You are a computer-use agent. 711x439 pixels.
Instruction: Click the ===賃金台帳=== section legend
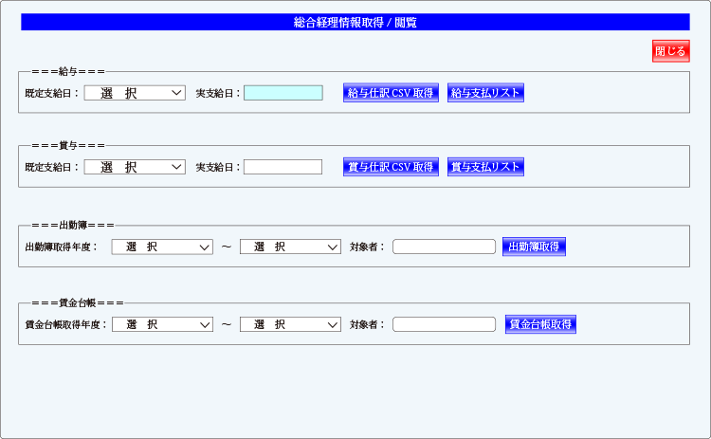pyautogui.click(x=78, y=303)
